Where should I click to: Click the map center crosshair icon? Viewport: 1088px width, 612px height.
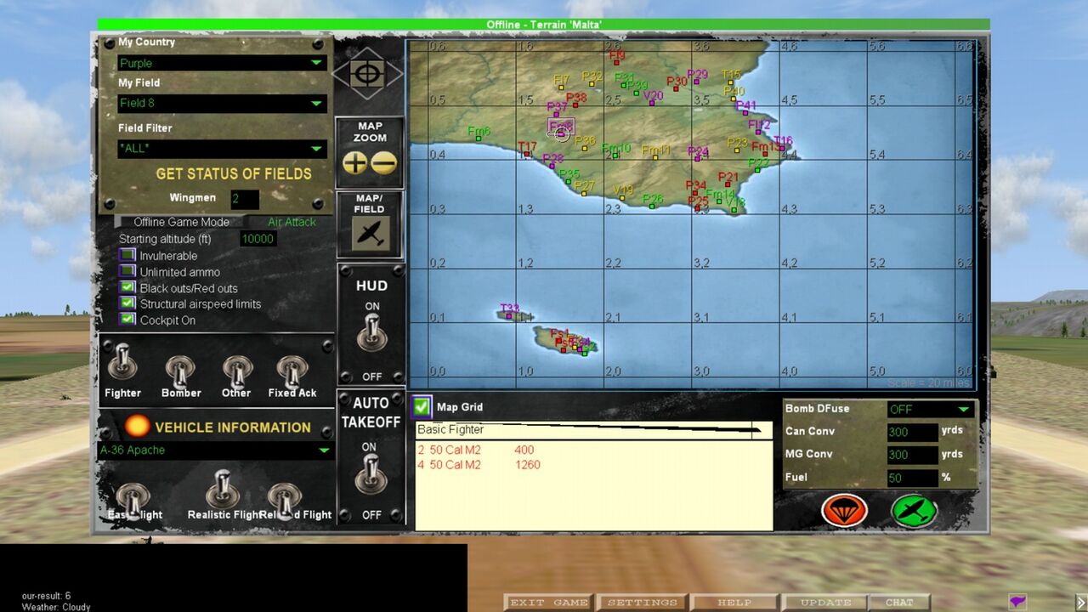click(367, 73)
